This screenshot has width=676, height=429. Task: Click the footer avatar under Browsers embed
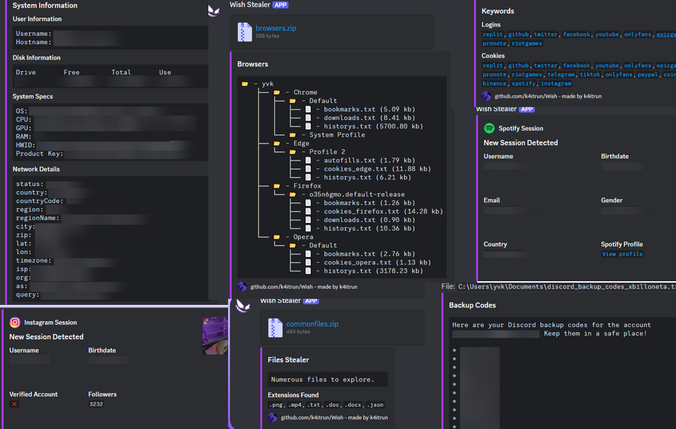[242, 287]
